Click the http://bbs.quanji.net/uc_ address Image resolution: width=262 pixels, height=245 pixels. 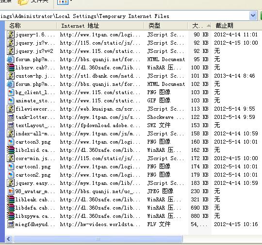coord(100,191)
